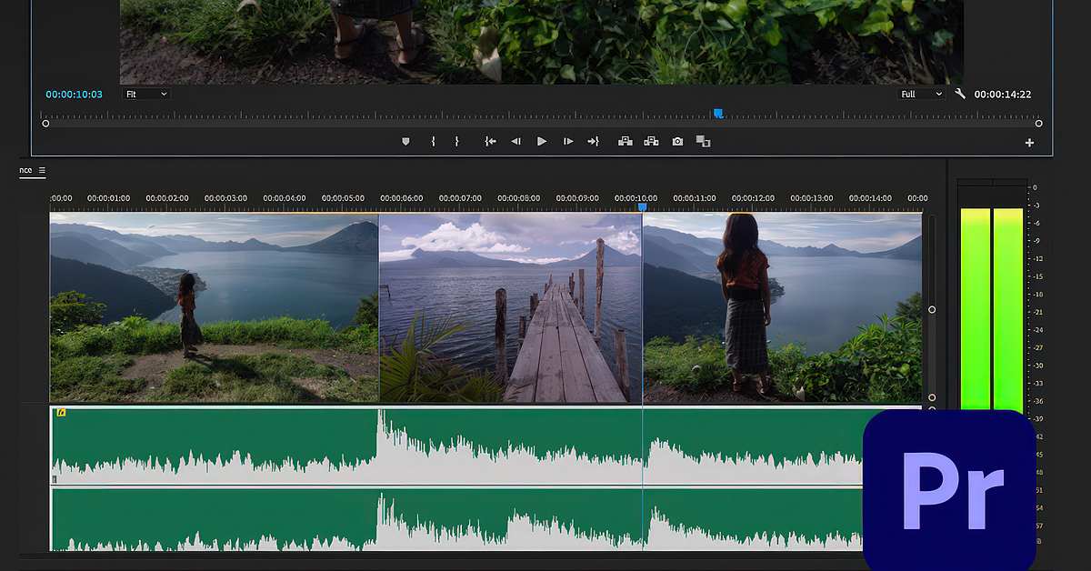Open the Full playback resolution dropdown
This screenshot has width=1091, height=571.
tap(920, 94)
